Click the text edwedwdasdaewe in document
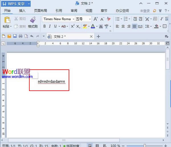Image resolution: width=171 pixels, height=147 pixels. (51, 81)
